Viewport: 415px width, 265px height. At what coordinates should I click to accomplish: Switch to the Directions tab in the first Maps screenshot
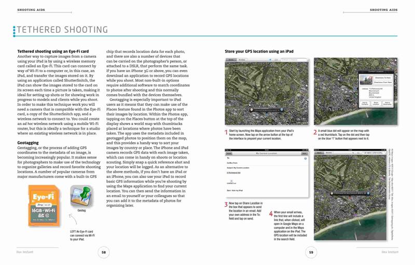tap(242, 60)
